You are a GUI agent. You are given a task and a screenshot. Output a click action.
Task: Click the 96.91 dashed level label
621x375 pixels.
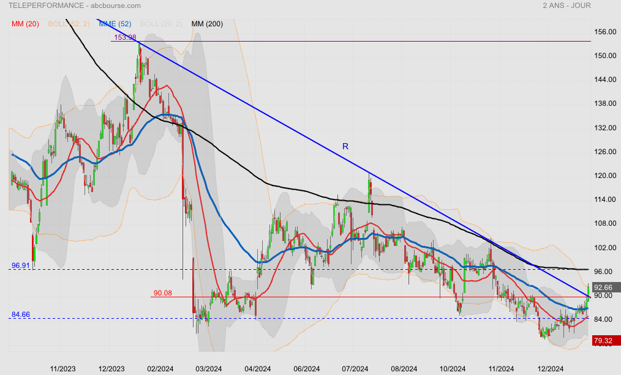click(x=21, y=265)
